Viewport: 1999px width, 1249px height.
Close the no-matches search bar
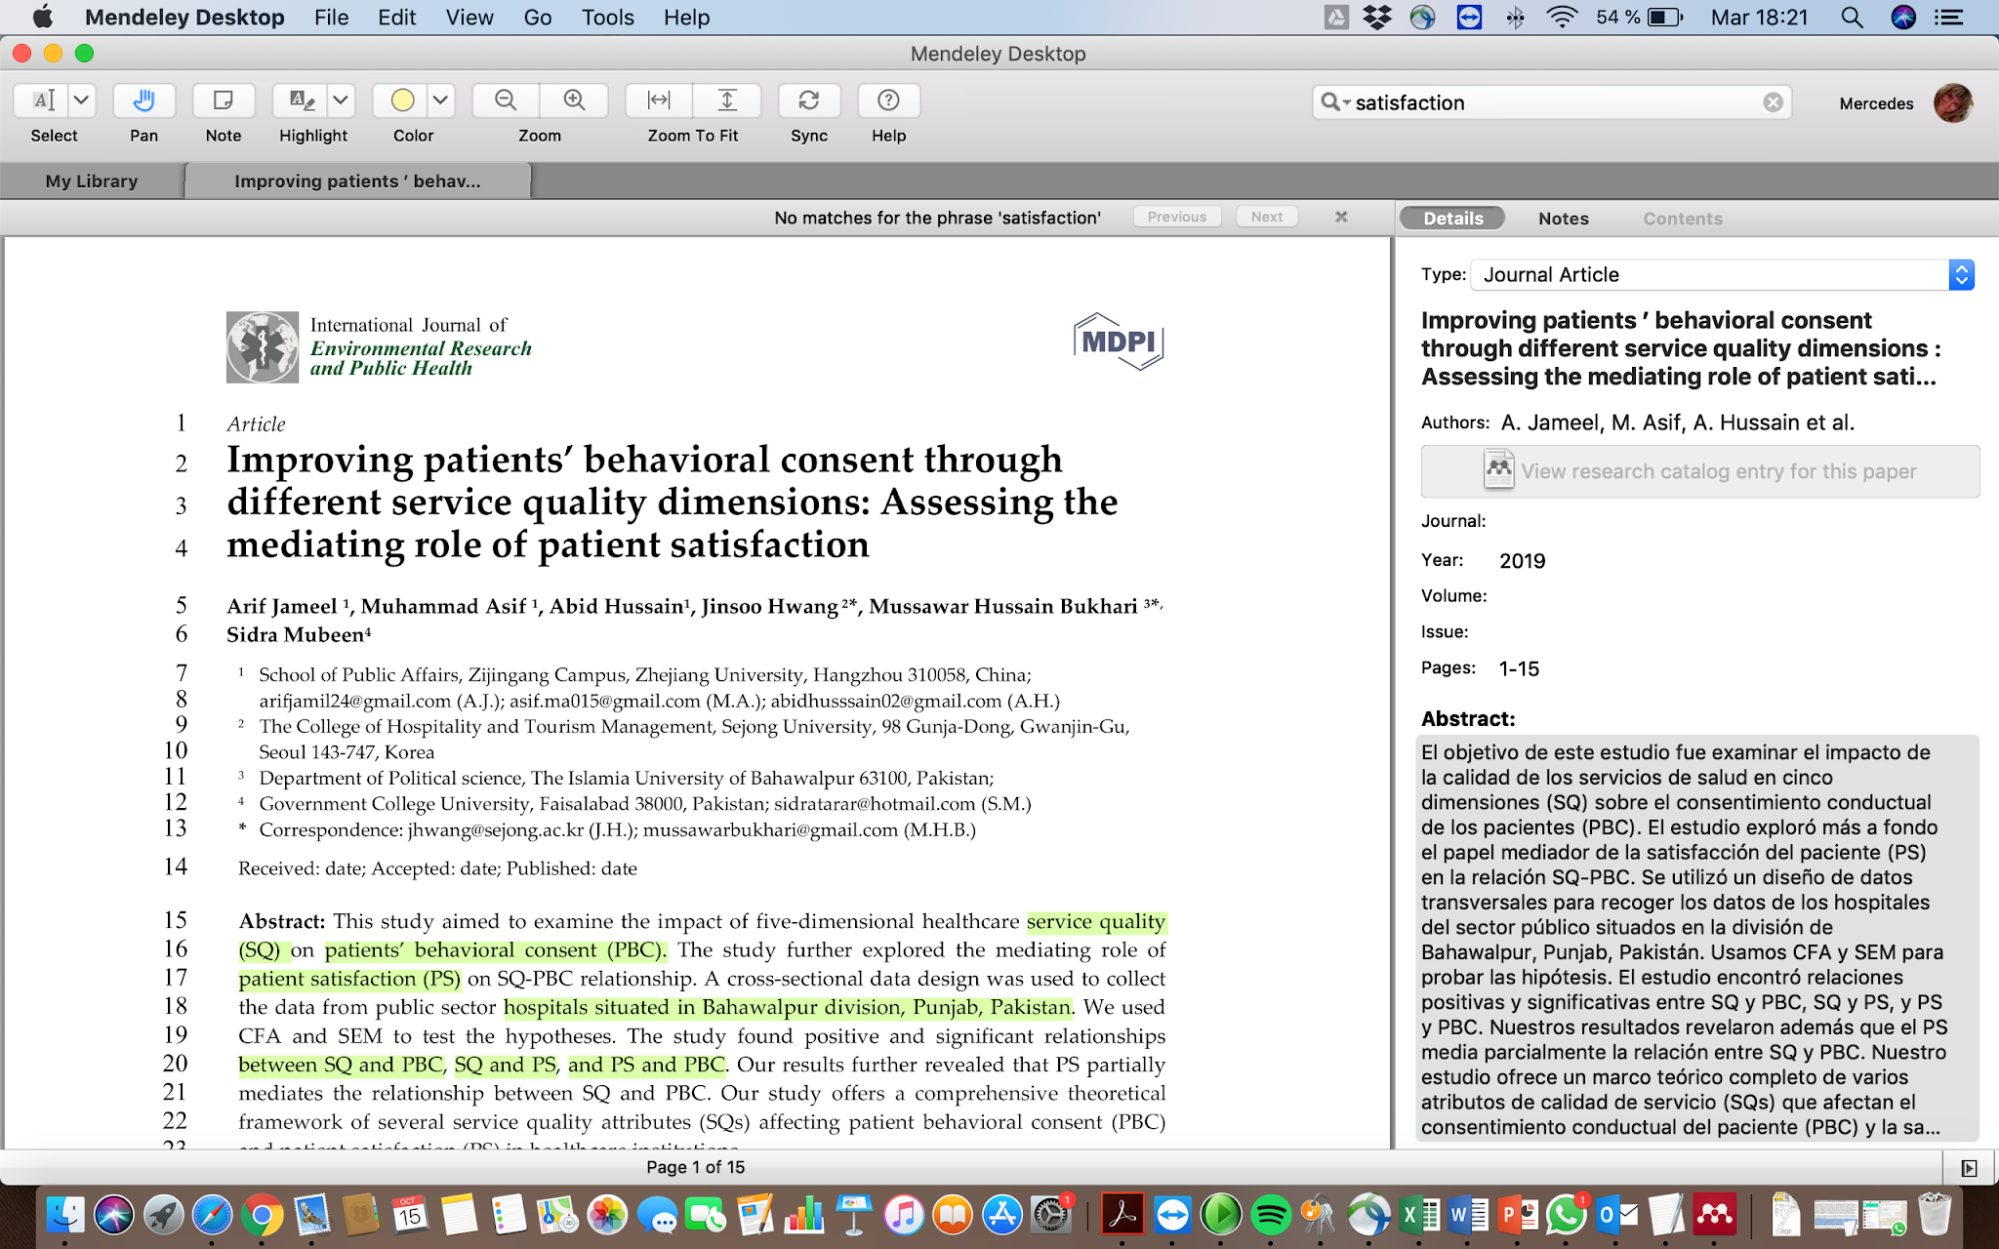1341,217
